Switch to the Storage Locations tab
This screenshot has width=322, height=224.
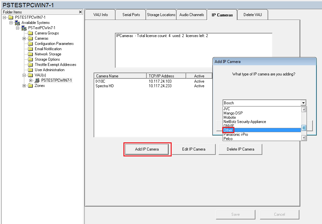tap(161, 15)
